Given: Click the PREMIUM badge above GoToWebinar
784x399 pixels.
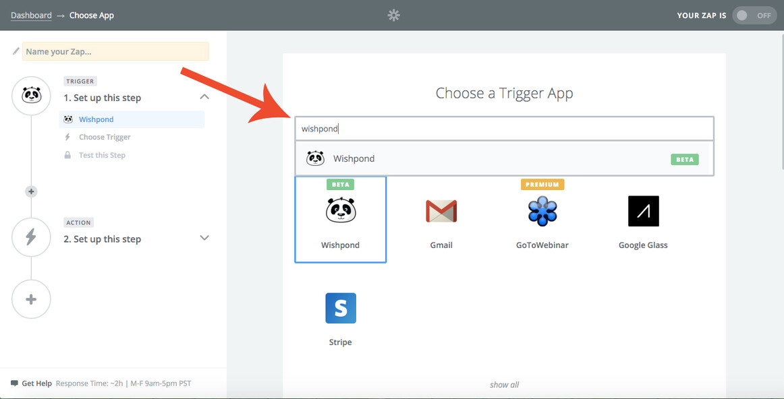Looking at the screenshot, I should (x=542, y=184).
